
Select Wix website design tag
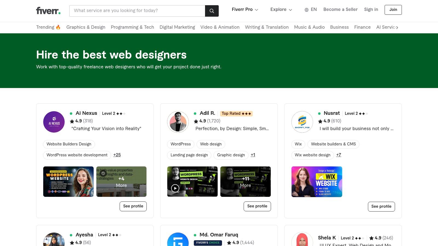point(313,155)
